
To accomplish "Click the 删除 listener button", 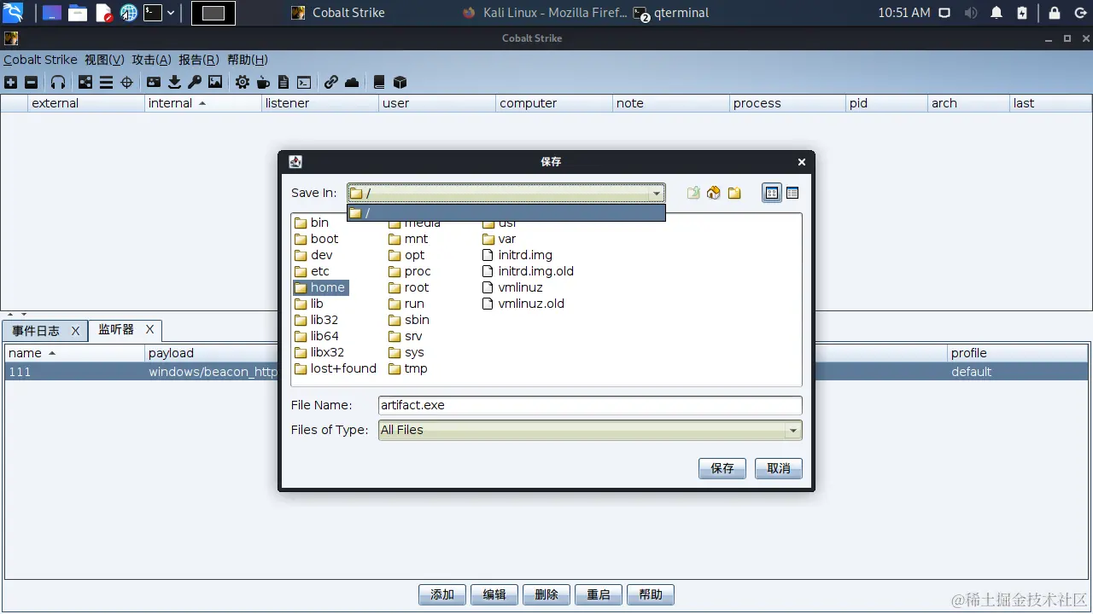I will coord(546,594).
